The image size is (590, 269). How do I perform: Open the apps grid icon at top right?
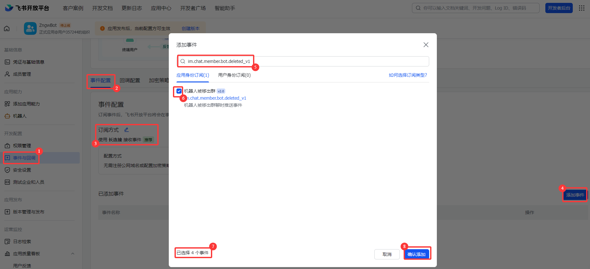click(x=582, y=8)
